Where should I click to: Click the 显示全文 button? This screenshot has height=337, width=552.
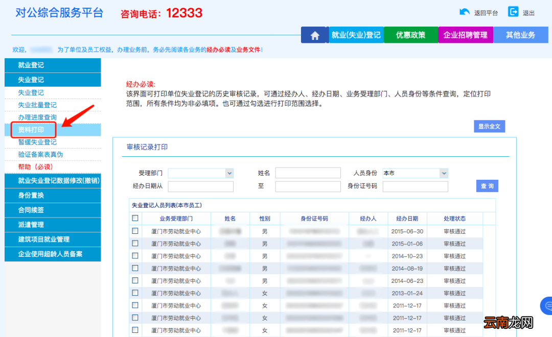489,126
